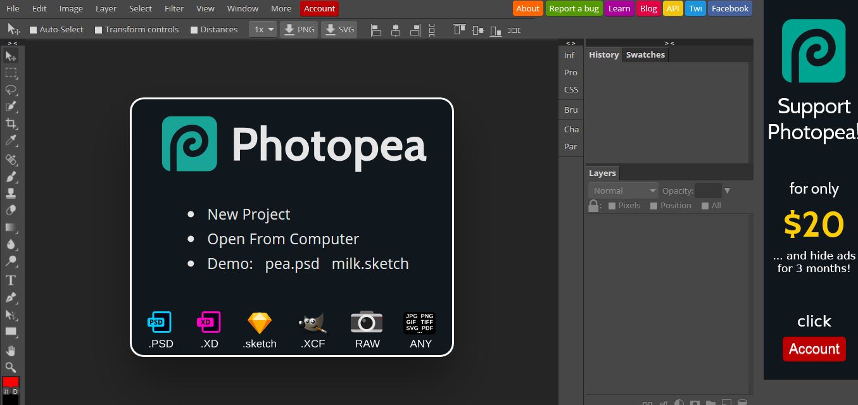Click the align horizontal centers icon

[x=396, y=30]
